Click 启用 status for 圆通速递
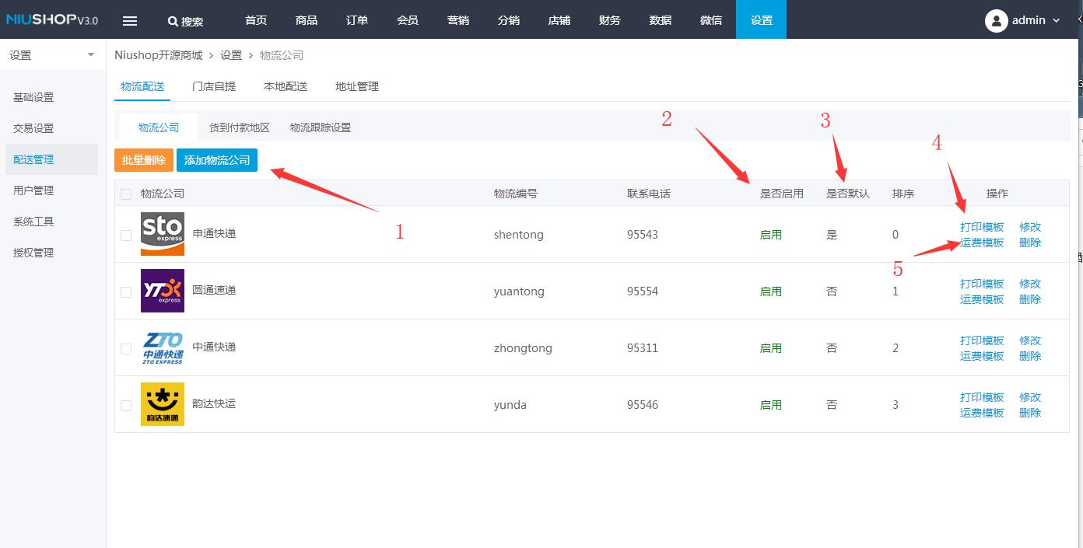This screenshot has height=548, width=1083. (770, 290)
